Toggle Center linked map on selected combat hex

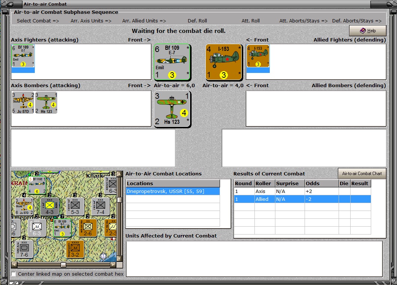click(x=14, y=274)
